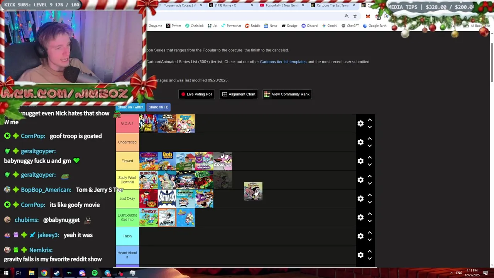Move the G.O.A.T tier row up
This screenshot has height=278, width=494.
point(369,120)
